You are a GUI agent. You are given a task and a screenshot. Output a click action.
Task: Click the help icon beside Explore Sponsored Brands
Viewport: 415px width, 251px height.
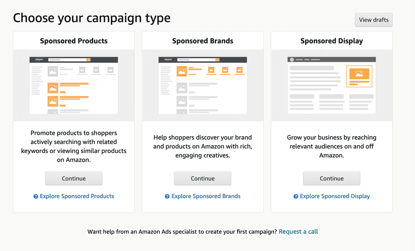coord(167,196)
